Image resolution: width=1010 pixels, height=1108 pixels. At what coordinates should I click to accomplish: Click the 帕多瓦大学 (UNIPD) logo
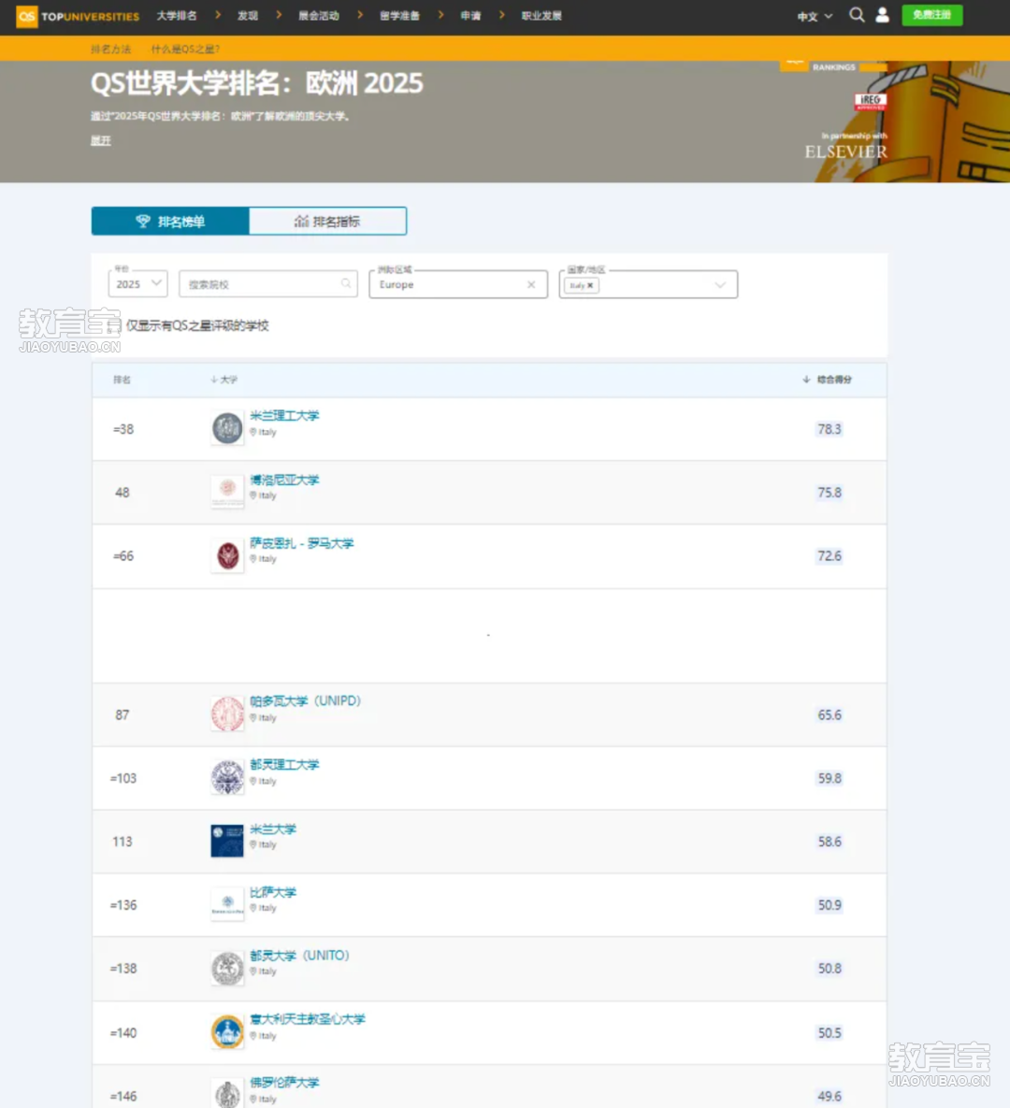click(227, 713)
